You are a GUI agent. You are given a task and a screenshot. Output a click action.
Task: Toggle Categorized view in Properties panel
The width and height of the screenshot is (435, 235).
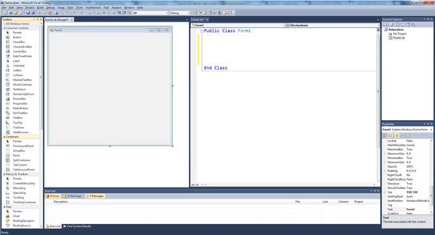pos(385,135)
